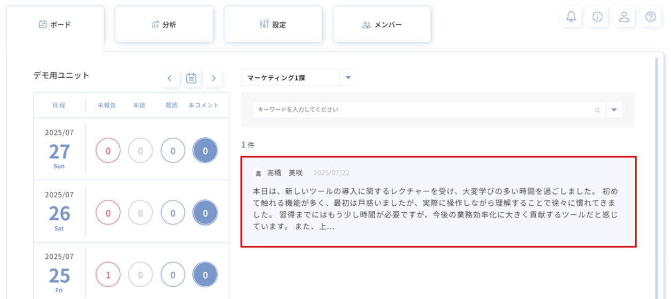Click the search magnifier icon
The width and height of the screenshot is (671, 299).
coord(597,110)
